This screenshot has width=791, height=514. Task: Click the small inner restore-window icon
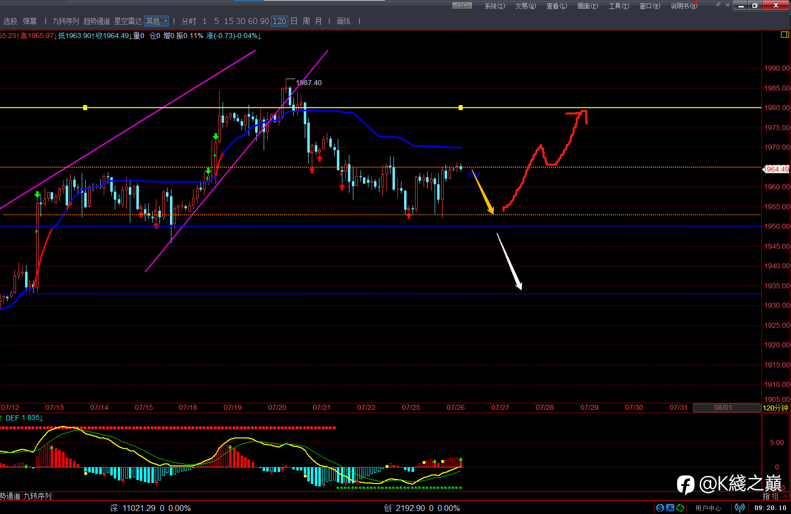pyautogui.click(x=718, y=5)
